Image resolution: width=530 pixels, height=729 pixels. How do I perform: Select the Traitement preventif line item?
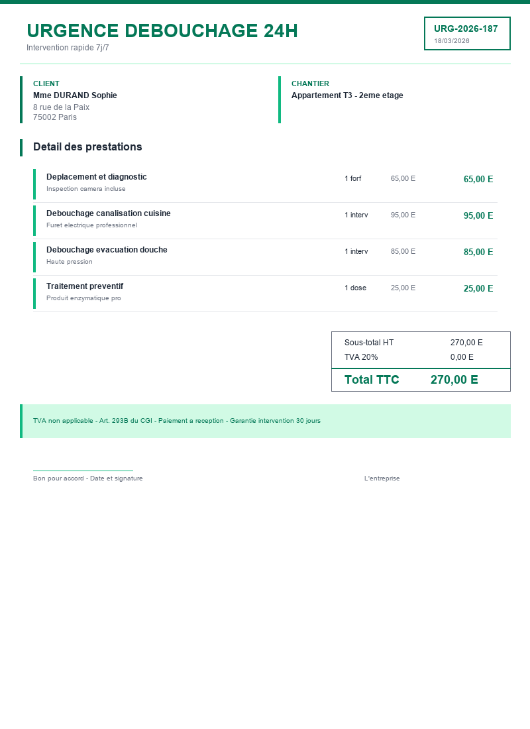85,286
